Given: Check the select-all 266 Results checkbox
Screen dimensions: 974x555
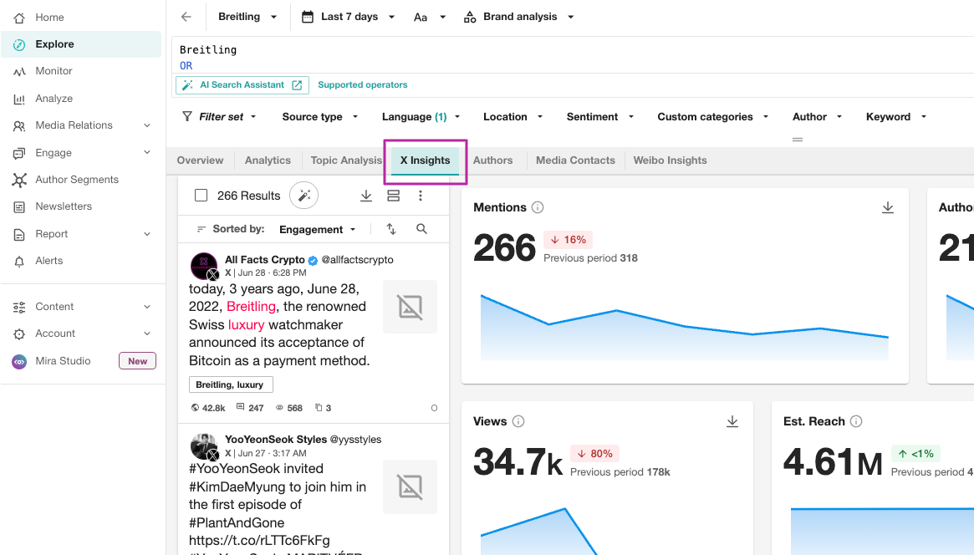Looking at the screenshot, I should [201, 196].
